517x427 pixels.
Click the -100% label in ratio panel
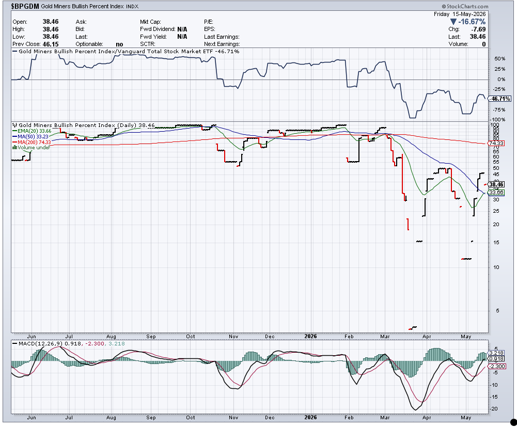(498, 120)
